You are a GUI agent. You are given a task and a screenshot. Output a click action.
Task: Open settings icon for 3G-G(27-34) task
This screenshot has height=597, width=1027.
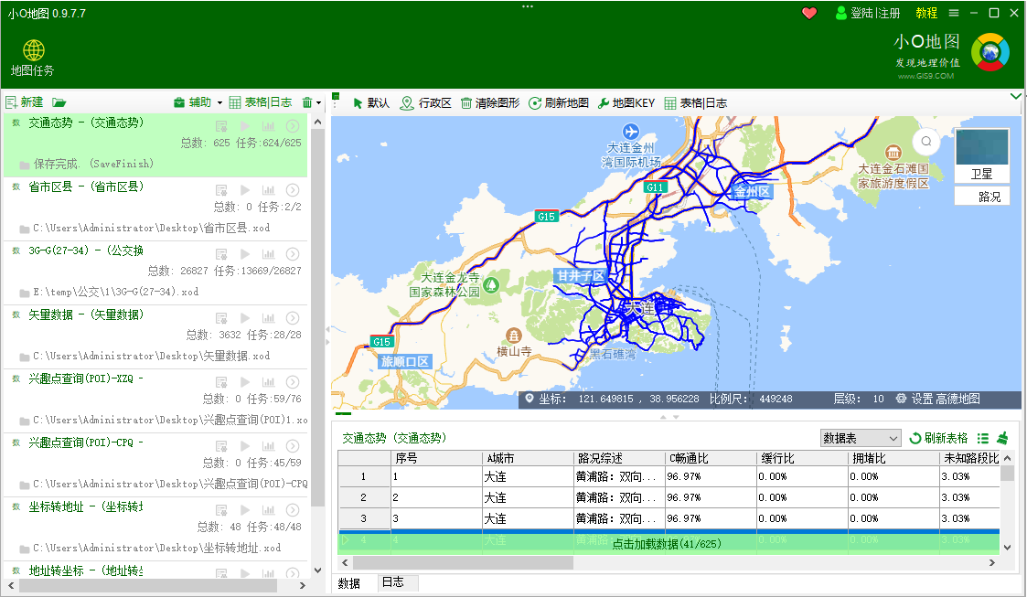coord(221,254)
